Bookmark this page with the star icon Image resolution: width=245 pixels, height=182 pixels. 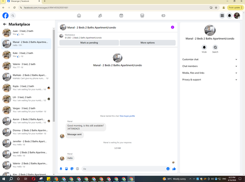[216, 7]
